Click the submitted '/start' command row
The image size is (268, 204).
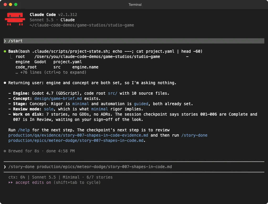click(x=134, y=41)
